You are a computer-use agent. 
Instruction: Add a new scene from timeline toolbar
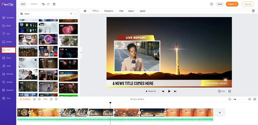34,99
